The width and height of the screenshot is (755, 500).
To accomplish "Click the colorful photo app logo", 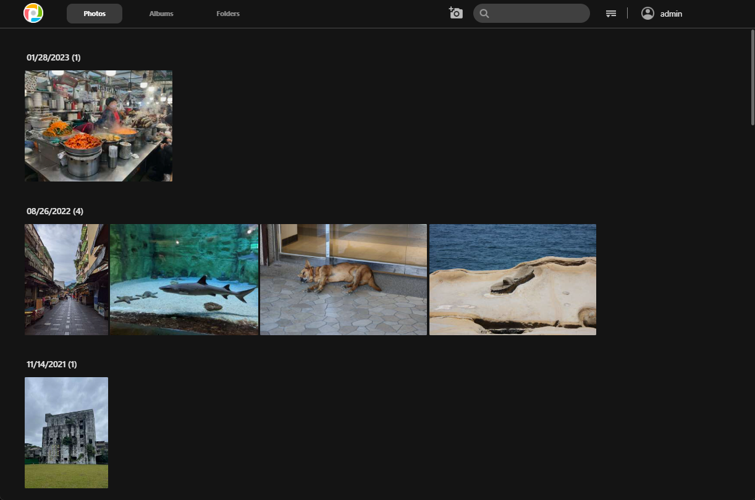I will point(33,13).
